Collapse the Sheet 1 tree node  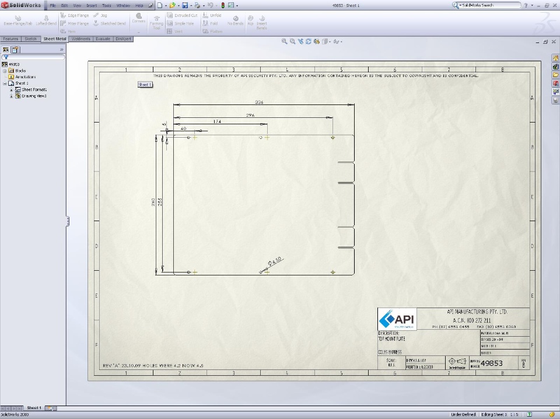click(x=5, y=83)
